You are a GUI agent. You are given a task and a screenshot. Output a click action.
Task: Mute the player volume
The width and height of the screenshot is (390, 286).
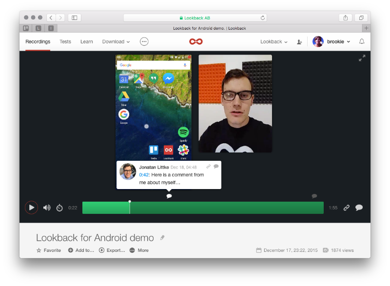(47, 208)
